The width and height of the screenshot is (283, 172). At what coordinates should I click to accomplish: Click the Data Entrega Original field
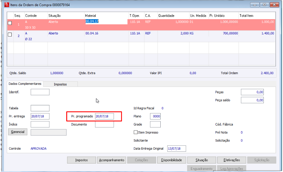176,149
